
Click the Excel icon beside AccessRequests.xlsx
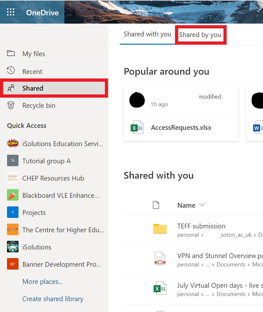point(137,128)
